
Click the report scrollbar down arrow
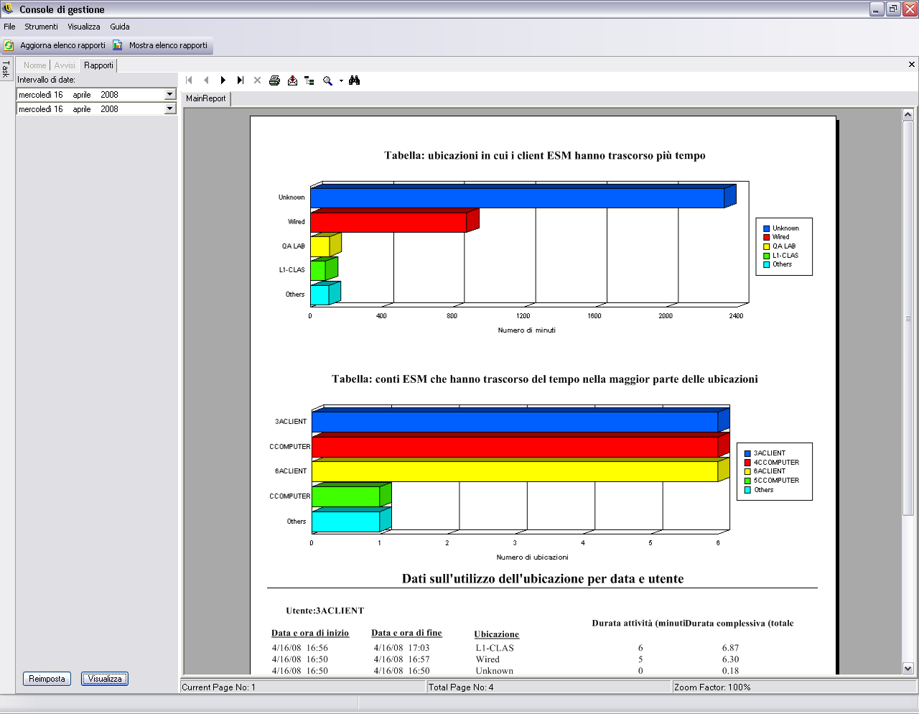[908, 668]
